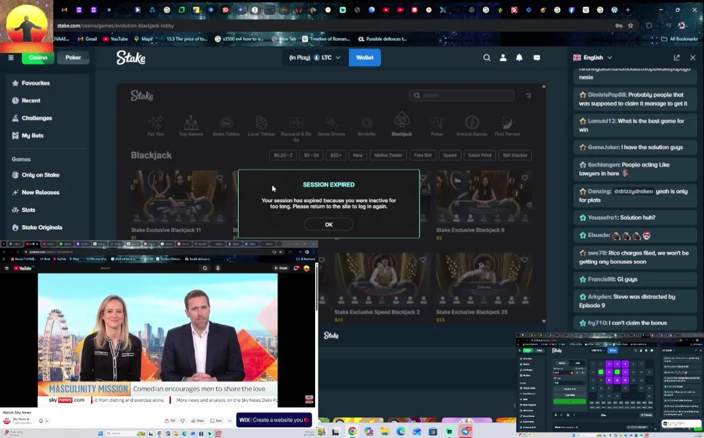Open YouTube guide hamburger menu
The height and width of the screenshot is (438, 704).
tap(6, 268)
